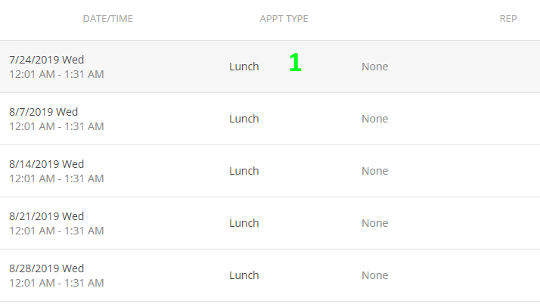The image size is (540, 304).
Task: Click Lunch in the 8/7/2019 row
Action: tap(244, 119)
